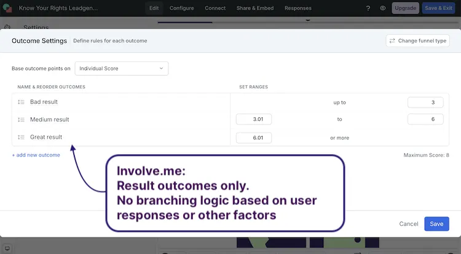The image size is (461, 254).
Task: Click reorder handle for Bad result
Action: click(21, 102)
